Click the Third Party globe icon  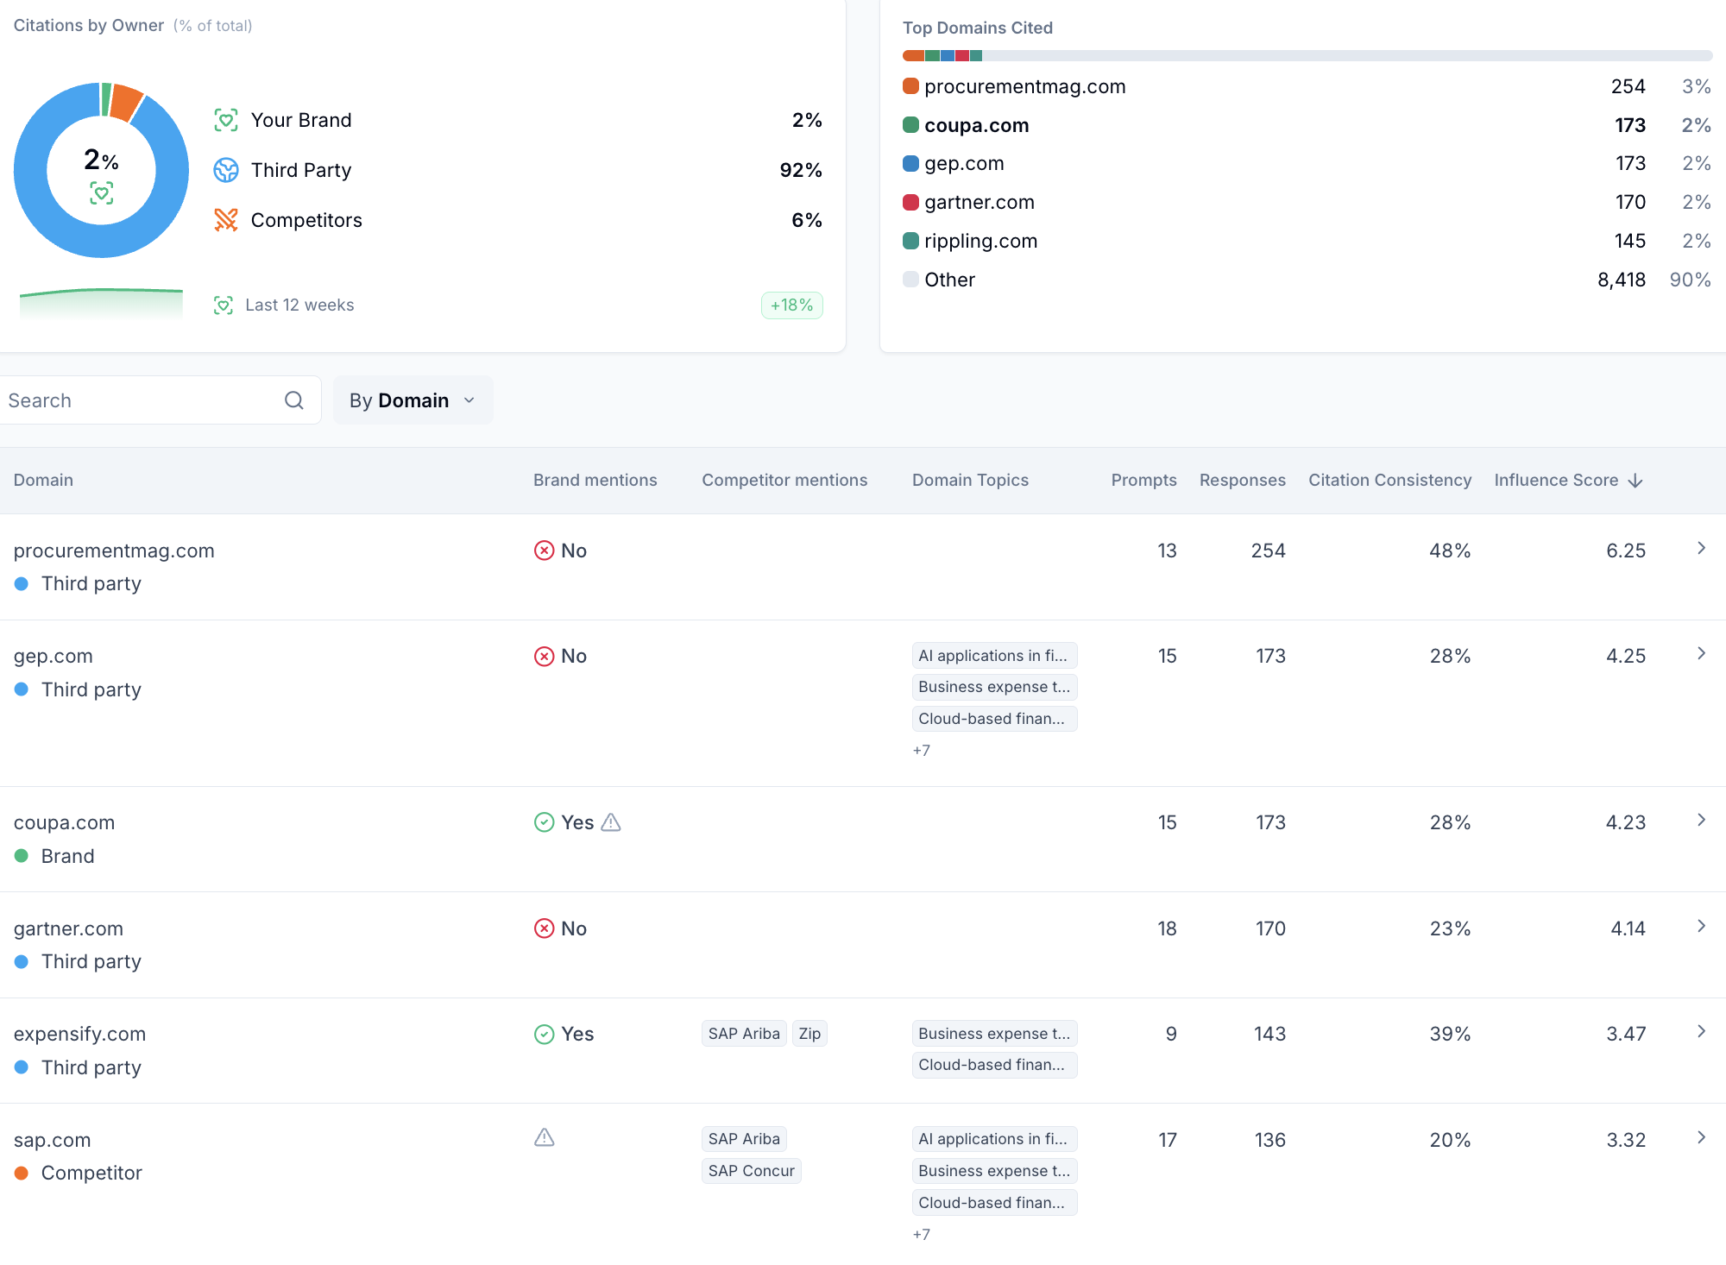(226, 170)
